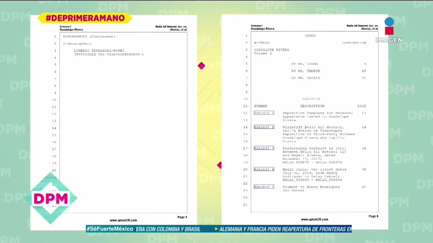This screenshot has width=433, height=243.
Task: Select the BY MS. THAKUR line
Action: coord(305,71)
